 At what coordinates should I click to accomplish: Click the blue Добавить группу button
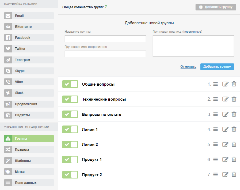217,67
